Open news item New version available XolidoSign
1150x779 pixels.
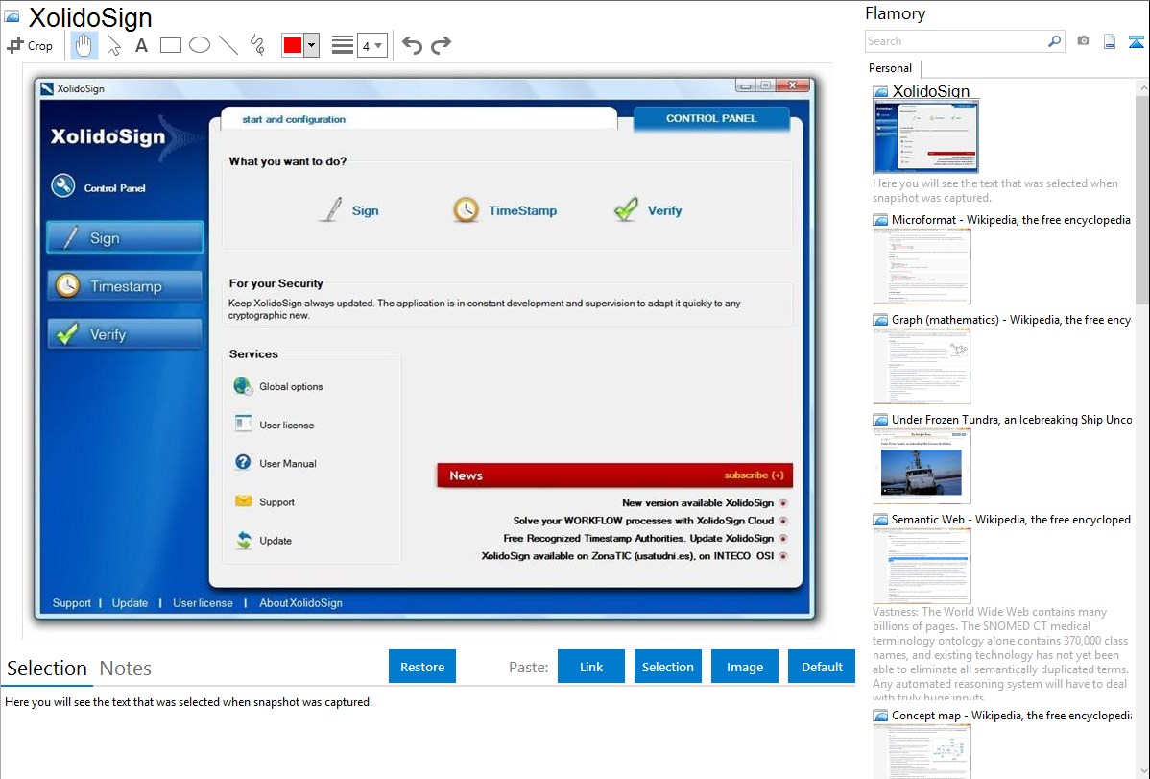[x=698, y=503]
